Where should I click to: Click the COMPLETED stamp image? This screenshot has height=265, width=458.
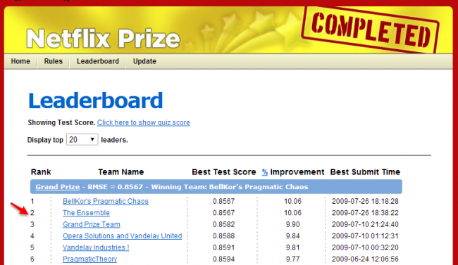tap(371, 30)
